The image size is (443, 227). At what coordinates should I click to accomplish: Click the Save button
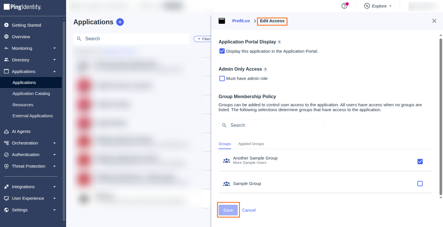tap(228, 210)
